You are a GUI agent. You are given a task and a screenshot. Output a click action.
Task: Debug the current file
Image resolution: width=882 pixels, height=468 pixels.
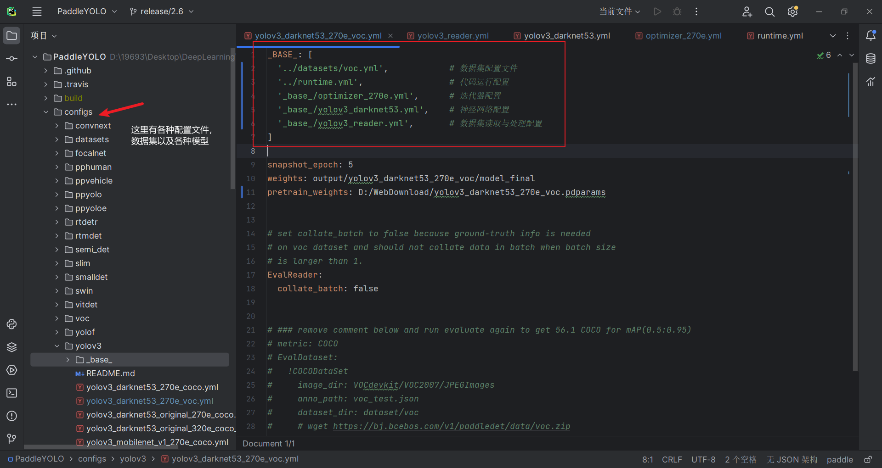[677, 11]
